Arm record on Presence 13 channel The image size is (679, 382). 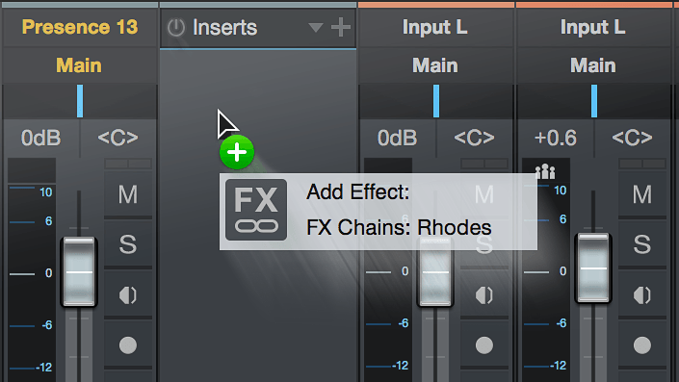[128, 344]
